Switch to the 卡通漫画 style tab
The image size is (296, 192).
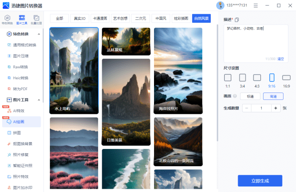coord(100,19)
